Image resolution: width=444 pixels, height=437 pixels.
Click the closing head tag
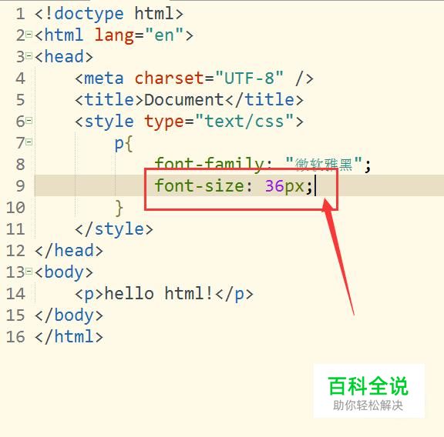pyautogui.click(x=69, y=251)
